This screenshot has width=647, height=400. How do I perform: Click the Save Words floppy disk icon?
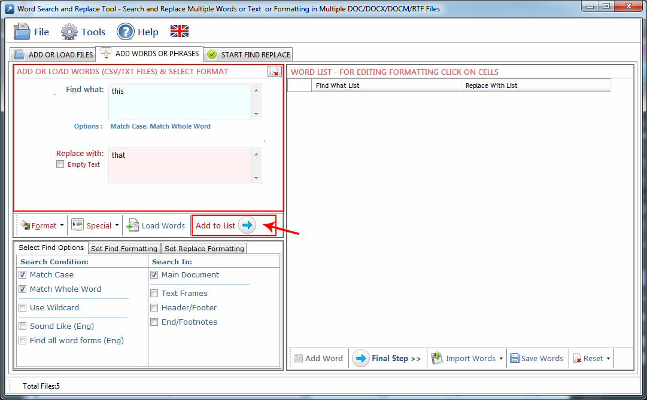point(514,358)
